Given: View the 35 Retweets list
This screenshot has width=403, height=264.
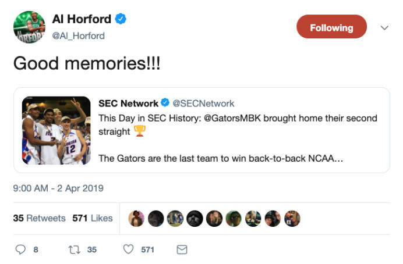Looking at the screenshot, I should (39, 218).
